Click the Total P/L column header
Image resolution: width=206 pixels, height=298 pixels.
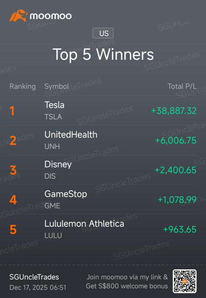tap(182, 86)
